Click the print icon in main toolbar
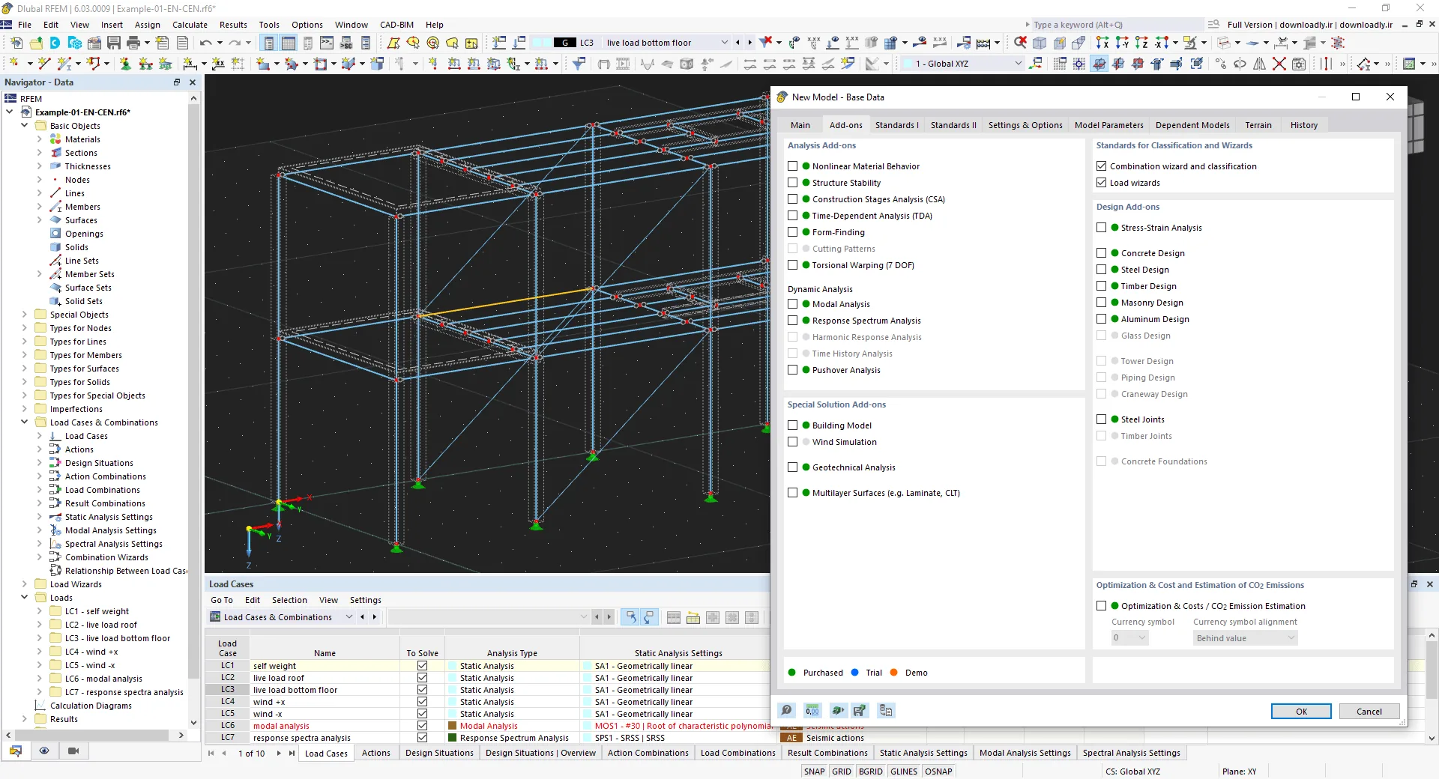This screenshot has height=779, width=1439. tap(133, 43)
